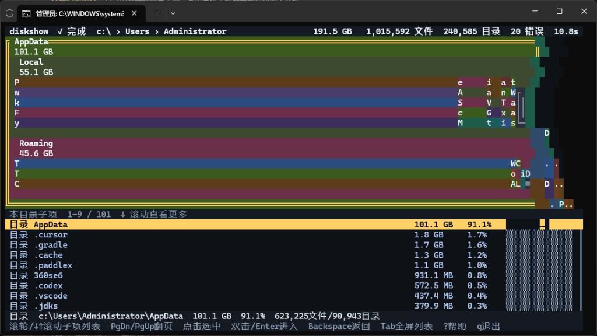The height and width of the screenshot is (336, 597).
Task: Click the q退出 quit hint
Action: click(489, 326)
